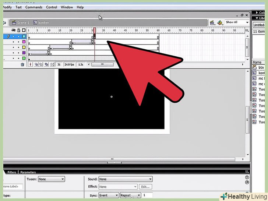Click the stage horizontal scrollbar thumb
The image size is (268, 201).
119,159
